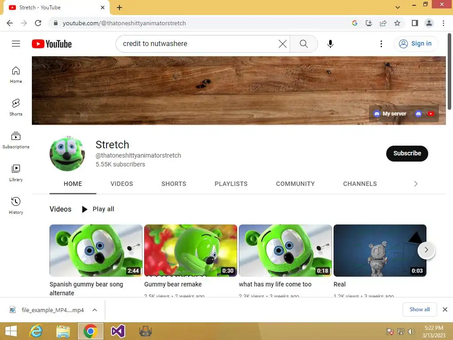The image size is (453, 340).
Task: Open the 'Real' video thumbnail
Action: [380, 251]
